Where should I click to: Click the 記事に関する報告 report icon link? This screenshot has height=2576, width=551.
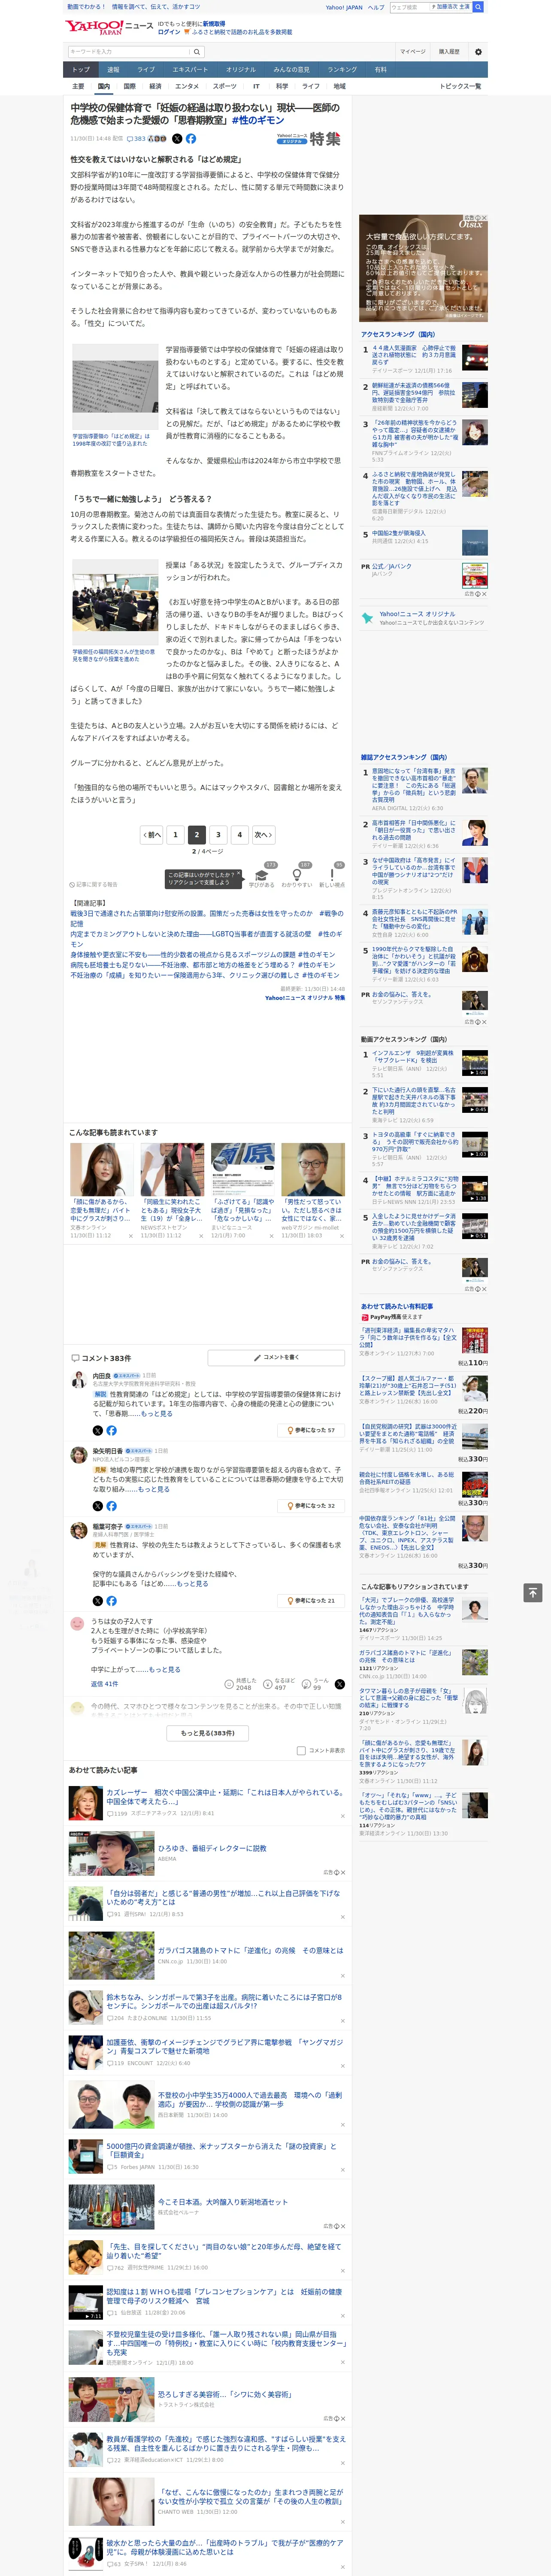pos(94,885)
